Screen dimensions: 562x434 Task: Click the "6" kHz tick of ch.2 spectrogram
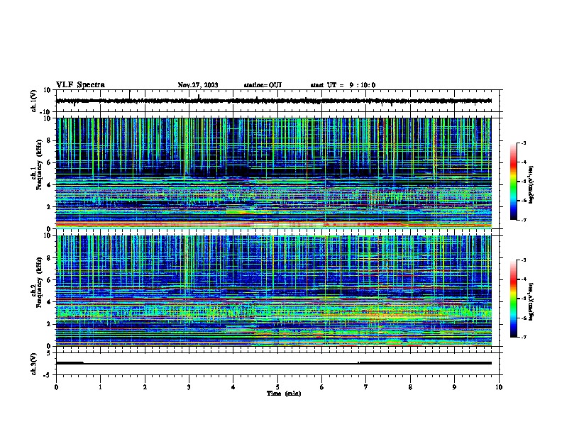[x=50, y=279]
